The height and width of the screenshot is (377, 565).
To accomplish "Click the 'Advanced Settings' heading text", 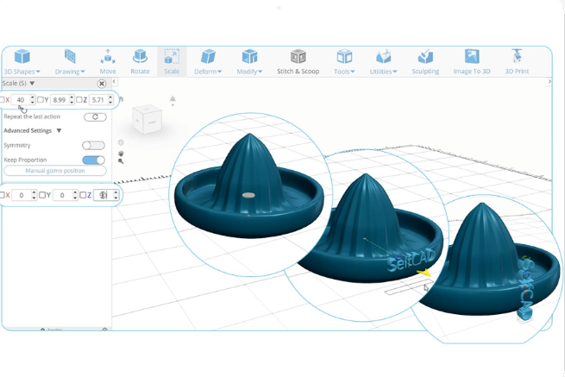I will click(x=28, y=130).
